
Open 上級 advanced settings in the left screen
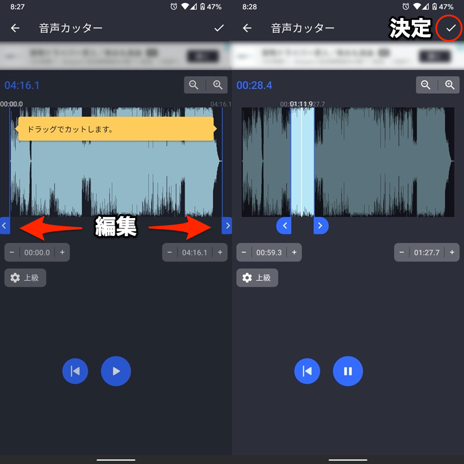26,278
